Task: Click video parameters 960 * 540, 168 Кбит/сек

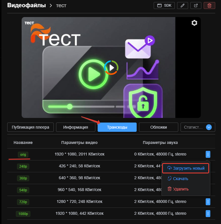Action: pos(79,190)
